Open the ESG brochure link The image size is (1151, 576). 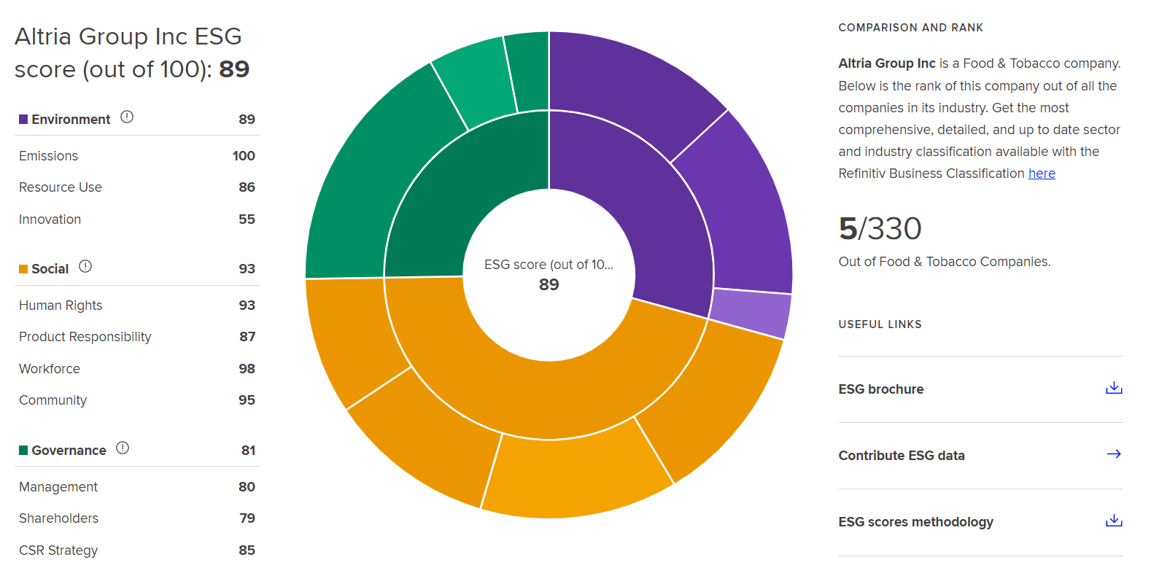tap(881, 389)
